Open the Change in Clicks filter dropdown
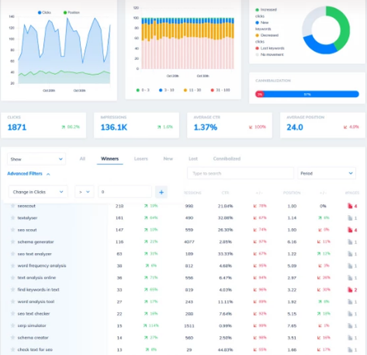 tap(38, 192)
